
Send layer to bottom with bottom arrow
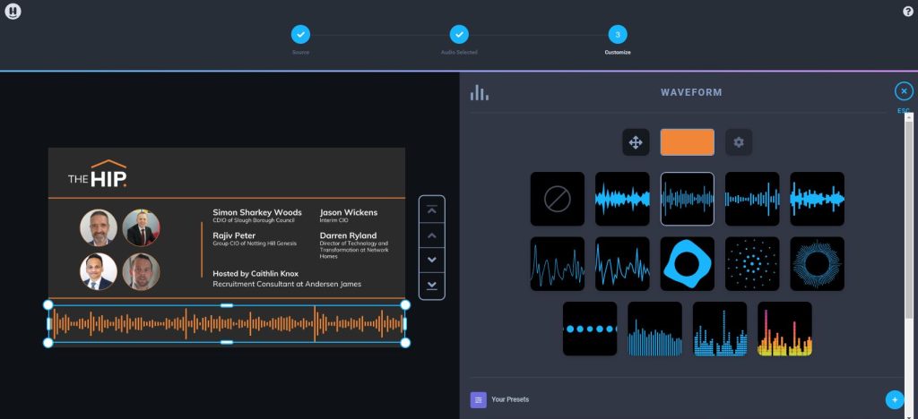(432, 285)
